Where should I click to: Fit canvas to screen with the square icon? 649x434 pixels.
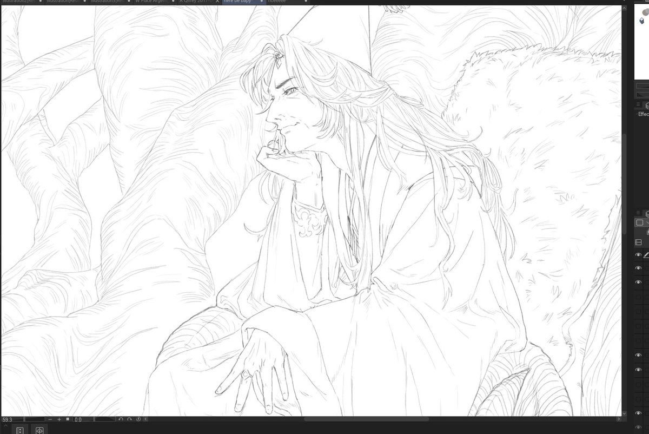point(68,419)
